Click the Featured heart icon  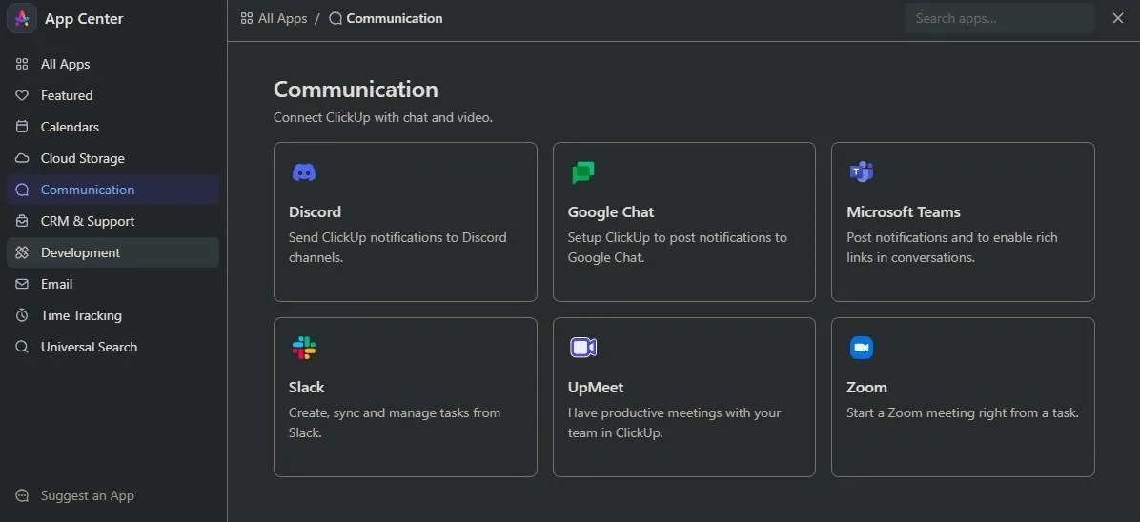[x=22, y=95]
